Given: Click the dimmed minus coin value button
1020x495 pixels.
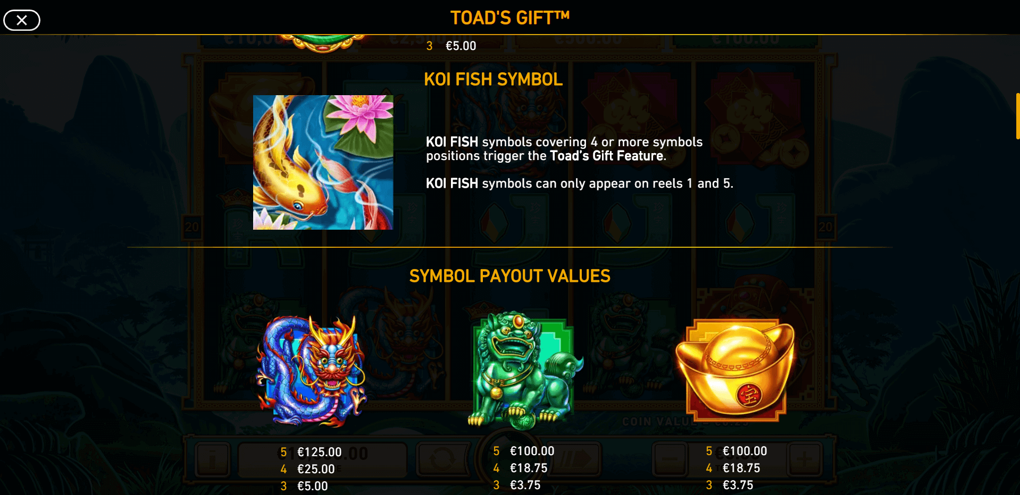Looking at the screenshot, I should click(670, 459).
